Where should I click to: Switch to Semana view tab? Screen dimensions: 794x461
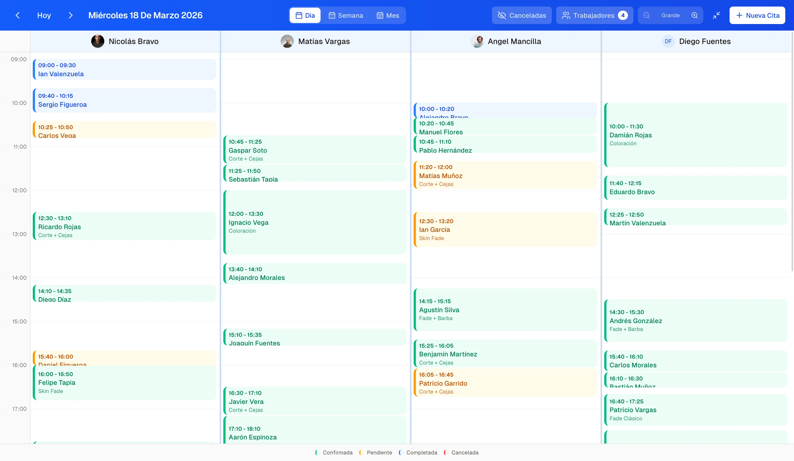[x=346, y=16]
